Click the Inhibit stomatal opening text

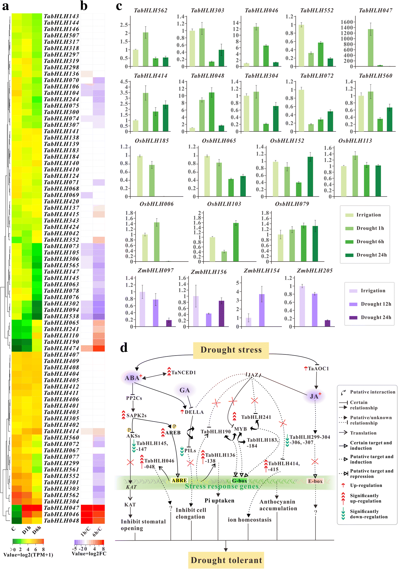point(143,525)
